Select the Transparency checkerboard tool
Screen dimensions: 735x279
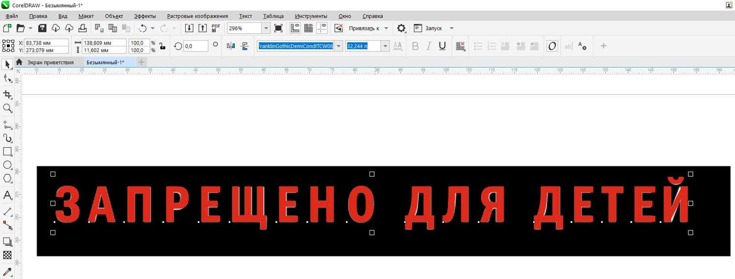coord(7,255)
